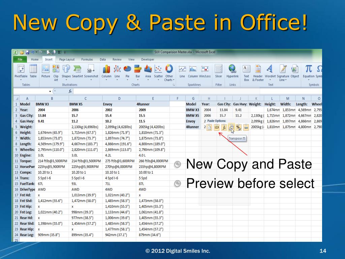Choose the Transpose paste option
The width and height of the screenshot is (345, 259).
pos(231,127)
